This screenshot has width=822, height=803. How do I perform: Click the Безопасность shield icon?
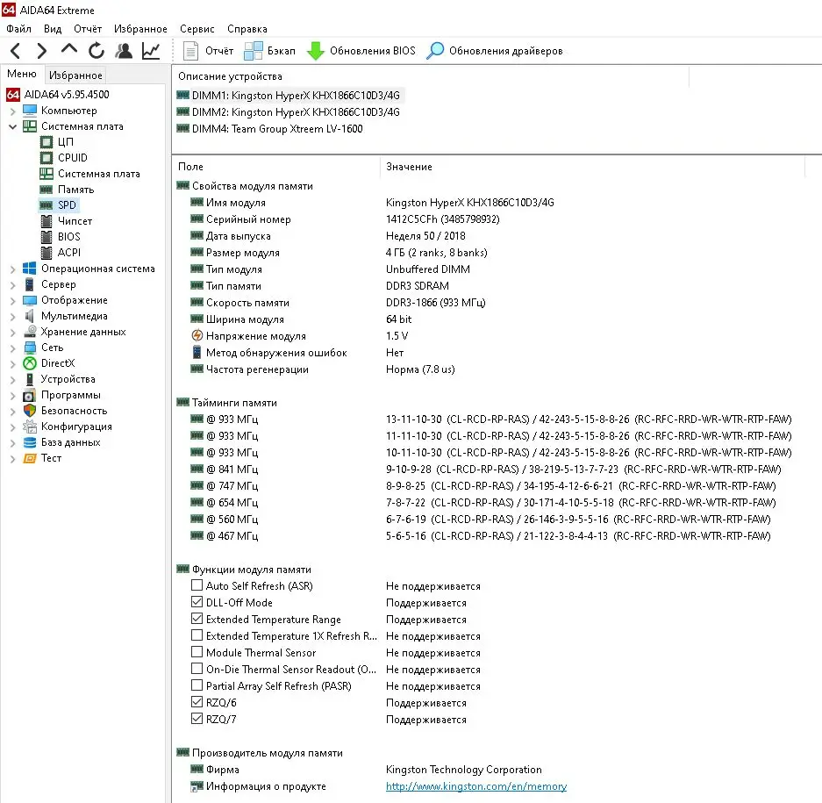[30, 411]
